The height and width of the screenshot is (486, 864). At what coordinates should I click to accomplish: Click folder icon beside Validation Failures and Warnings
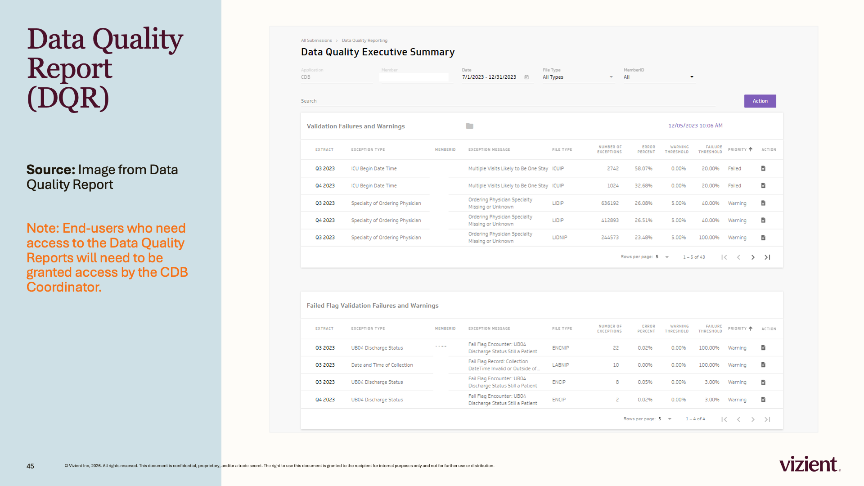469,126
